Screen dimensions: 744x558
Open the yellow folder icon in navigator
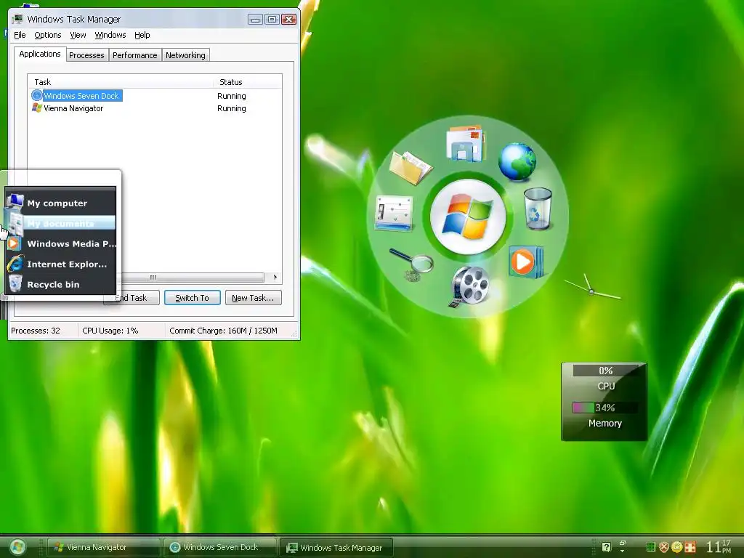pos(411,167)
